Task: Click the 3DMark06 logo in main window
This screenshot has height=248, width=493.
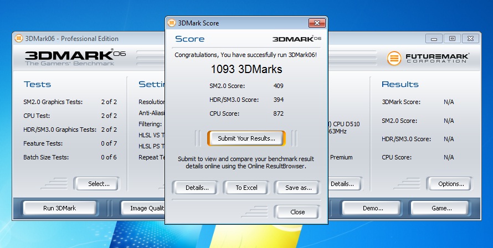Action: pos(75,58)
